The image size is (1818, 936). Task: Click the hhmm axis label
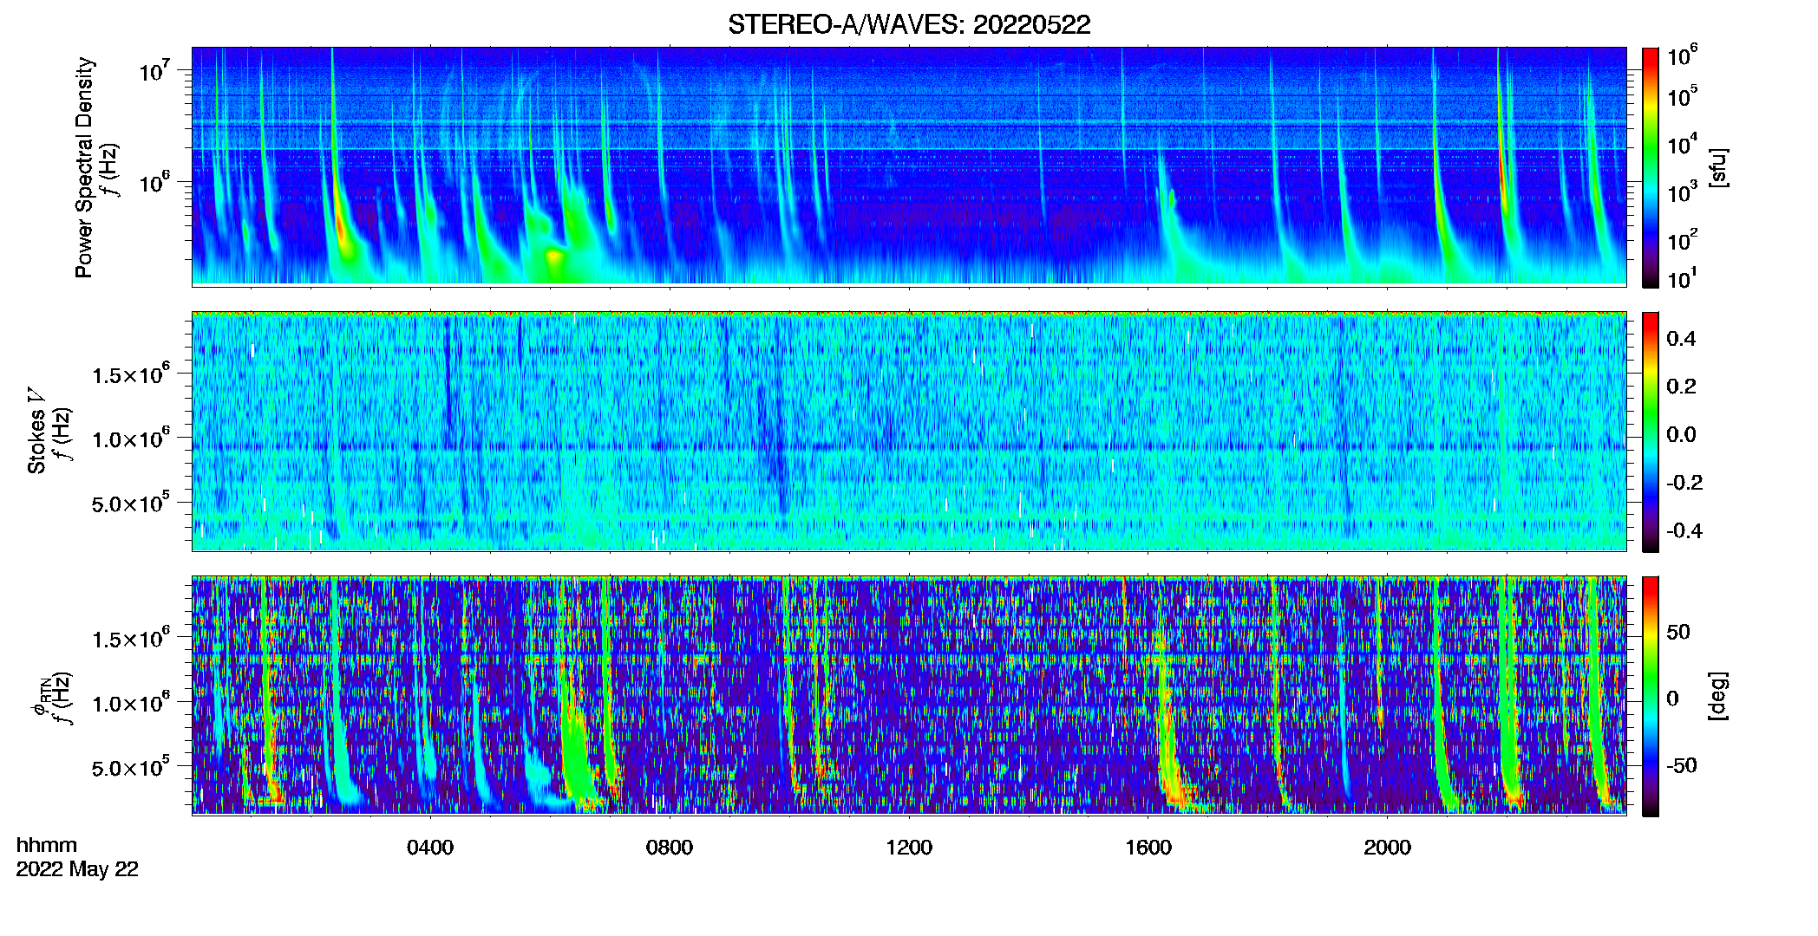pos(47,846)
